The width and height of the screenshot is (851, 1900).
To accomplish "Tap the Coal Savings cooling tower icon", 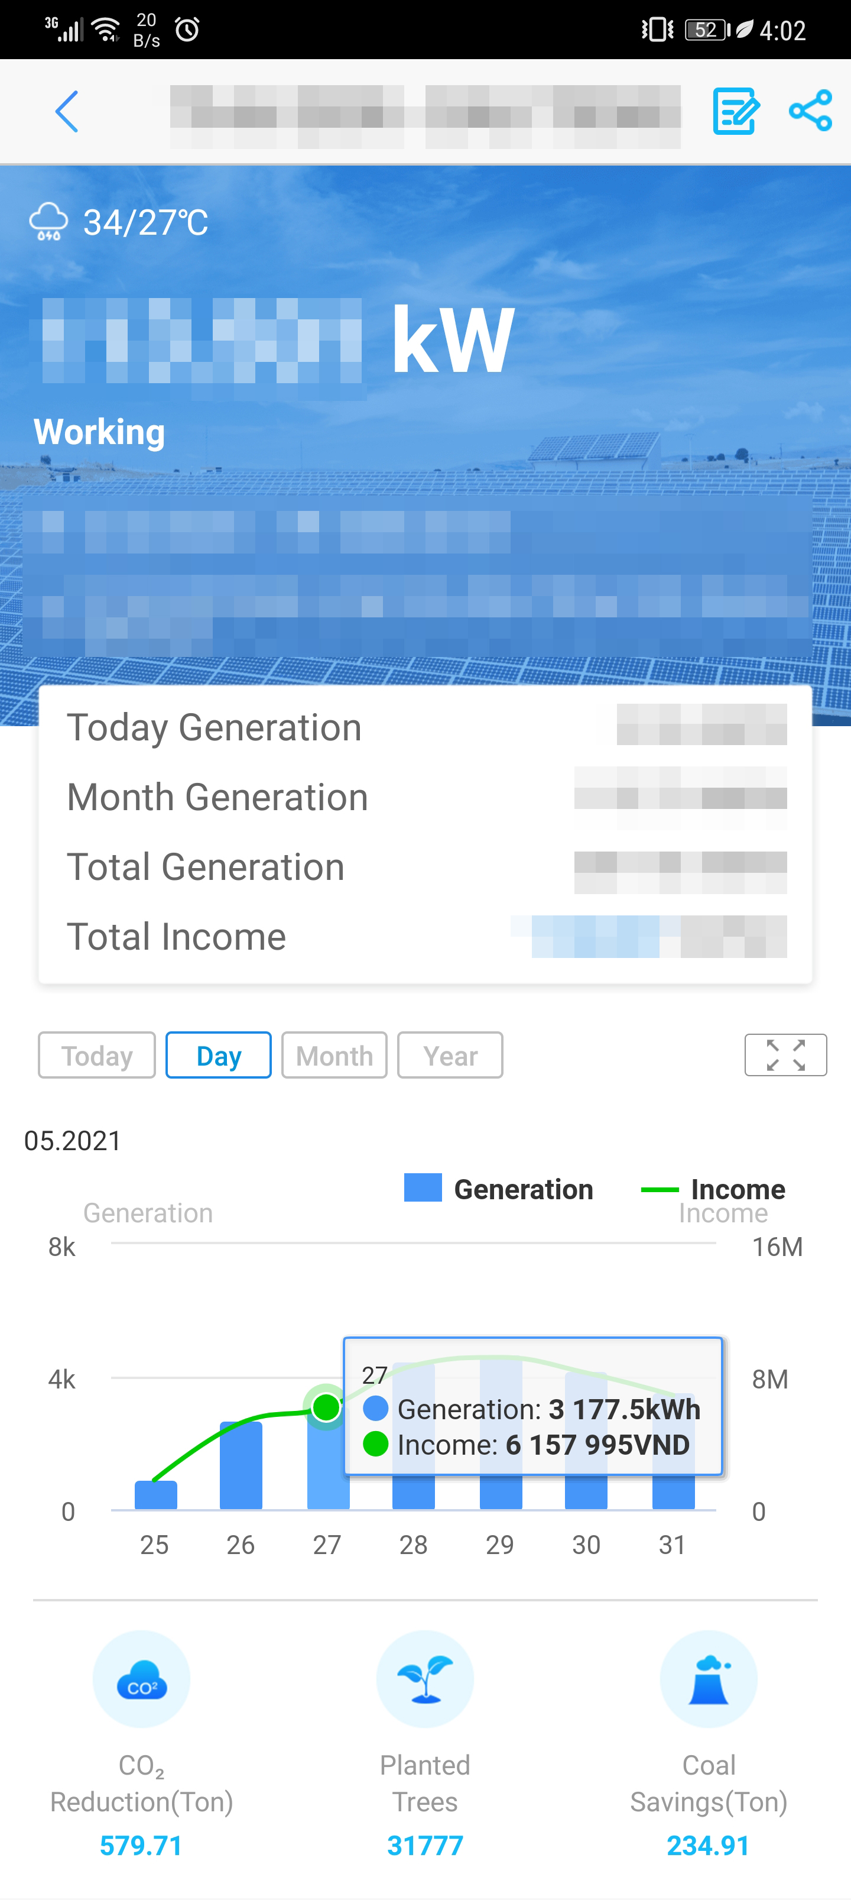I will (708, 1679).
